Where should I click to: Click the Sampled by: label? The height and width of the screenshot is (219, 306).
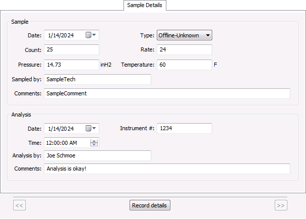27,79
